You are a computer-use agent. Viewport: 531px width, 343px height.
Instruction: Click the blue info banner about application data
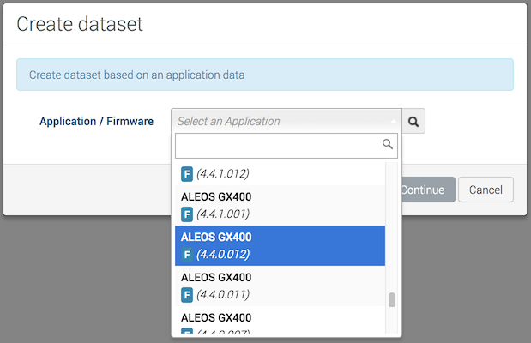[x=265, y=75]
